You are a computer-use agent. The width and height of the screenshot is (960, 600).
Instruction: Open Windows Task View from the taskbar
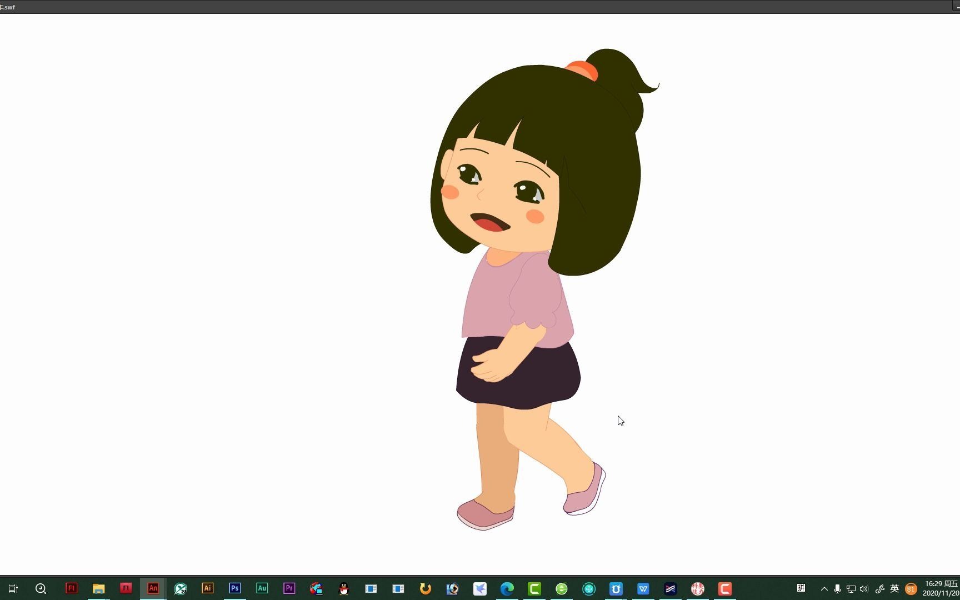(x=13, y=588)
